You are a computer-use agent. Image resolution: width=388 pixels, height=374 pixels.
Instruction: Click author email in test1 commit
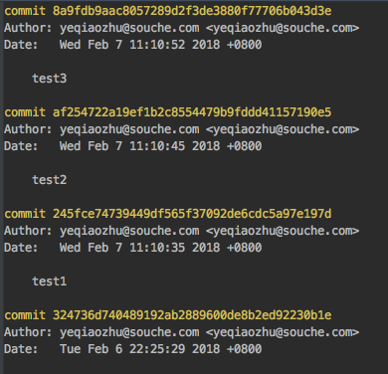click(x=129, y=231)
